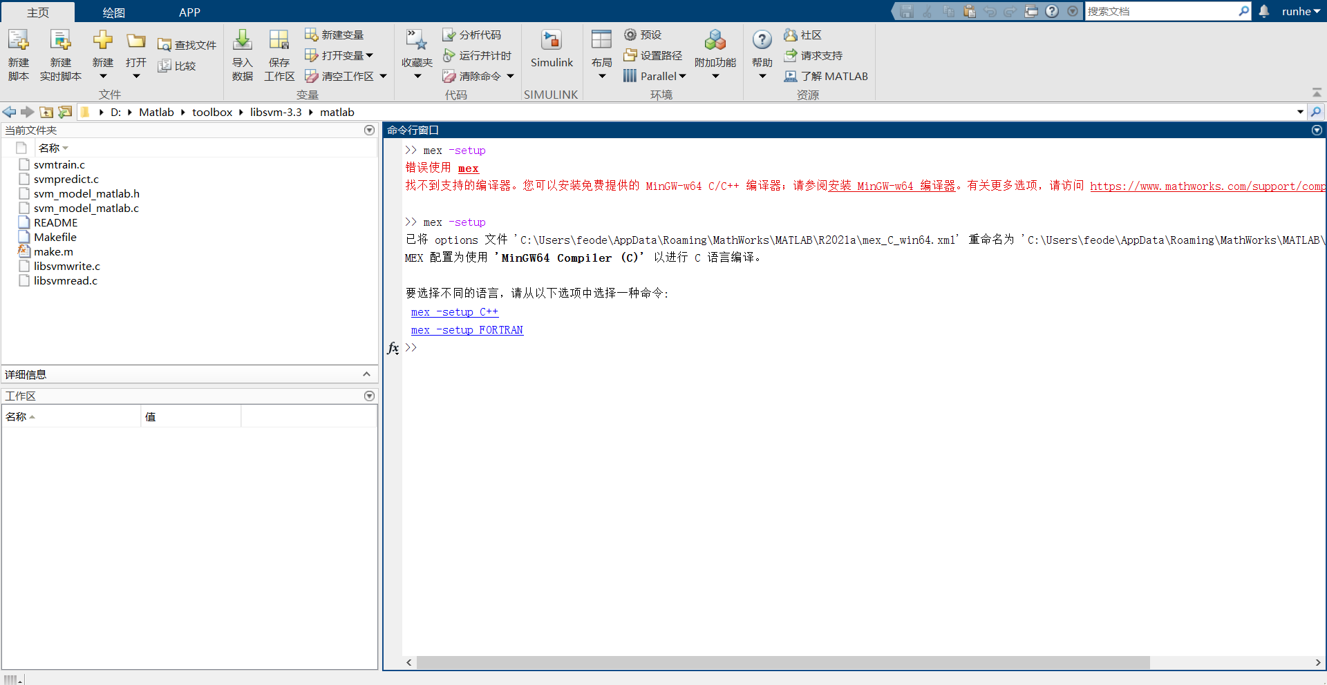Click the 打开 folder icon

[136, 41]
